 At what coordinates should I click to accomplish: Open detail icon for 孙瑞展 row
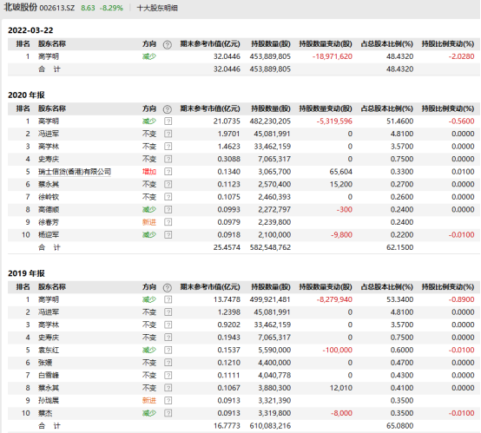point(168,401)
